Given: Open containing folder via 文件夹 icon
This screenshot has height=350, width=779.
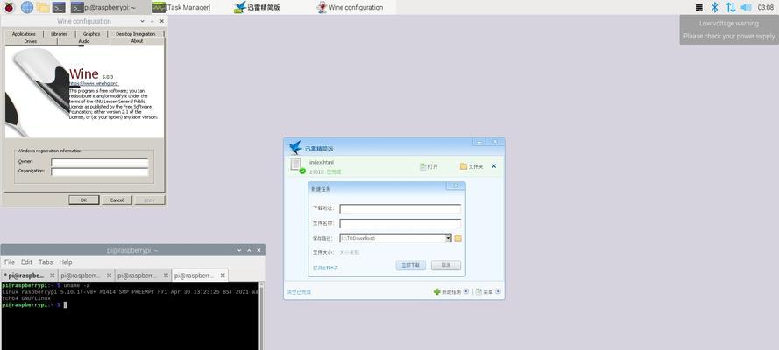Looking at the screenshot, I should click(471, 166).
